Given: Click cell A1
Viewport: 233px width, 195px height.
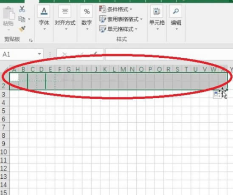Looking at the screenshot, I should (14, 77).
